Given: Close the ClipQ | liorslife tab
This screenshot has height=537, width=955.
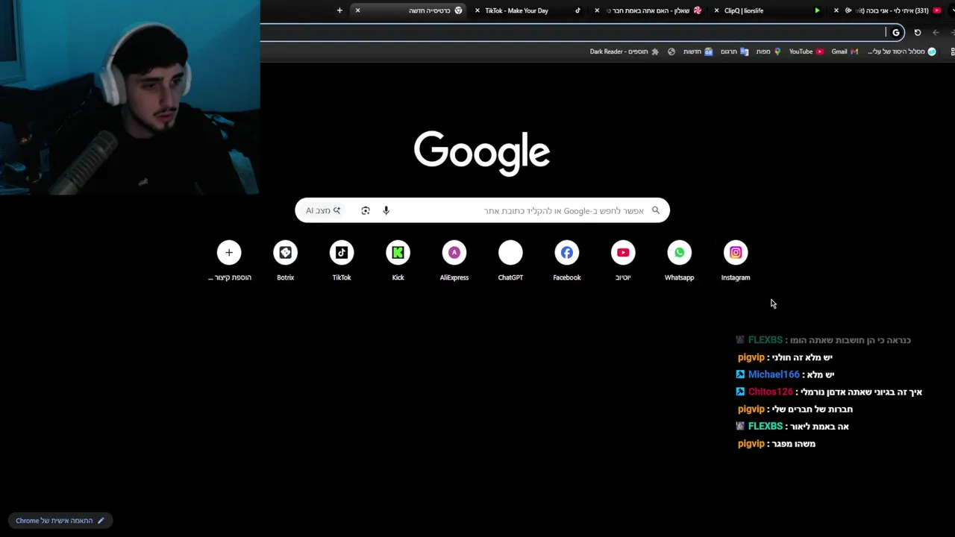Looking at the screenshot, I should (x=717, y=10).
